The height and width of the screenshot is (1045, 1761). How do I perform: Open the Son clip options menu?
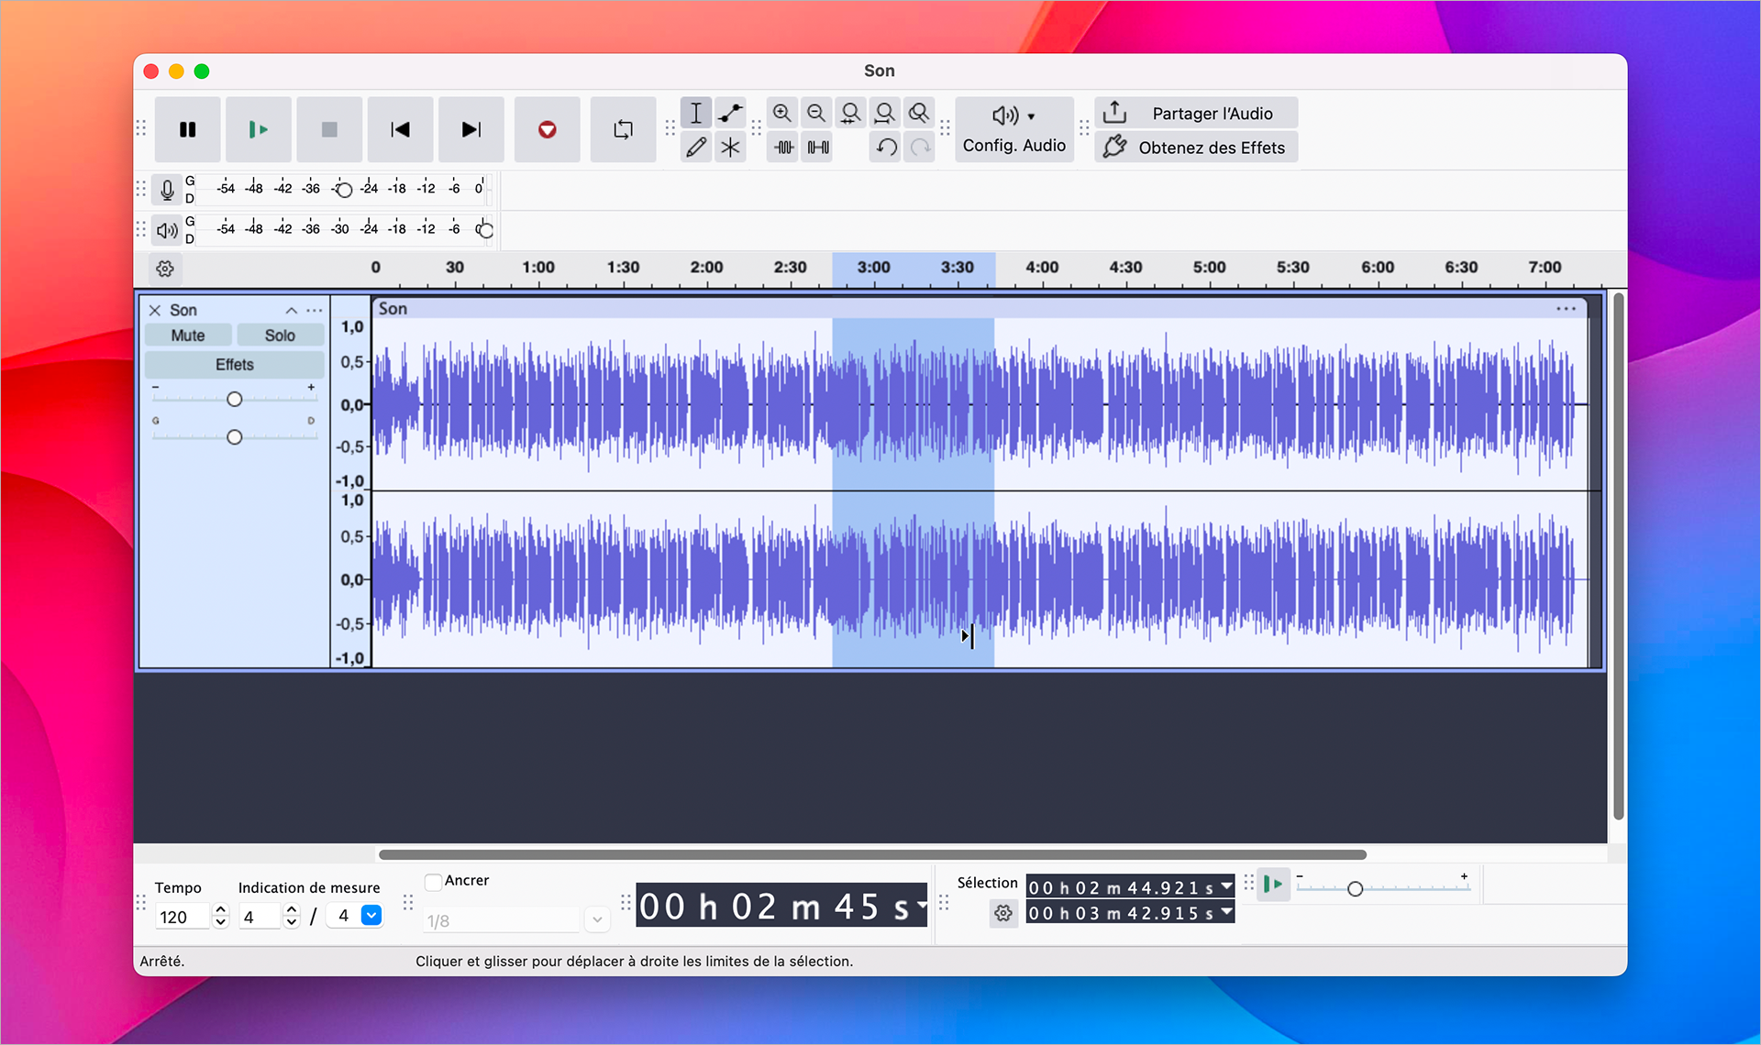[x=1566, y=309]
